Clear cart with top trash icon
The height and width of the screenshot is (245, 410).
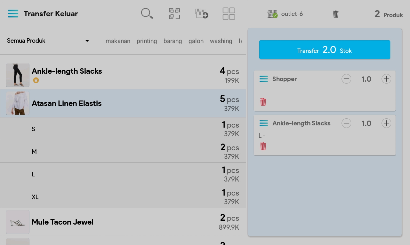tap(336, 14)
